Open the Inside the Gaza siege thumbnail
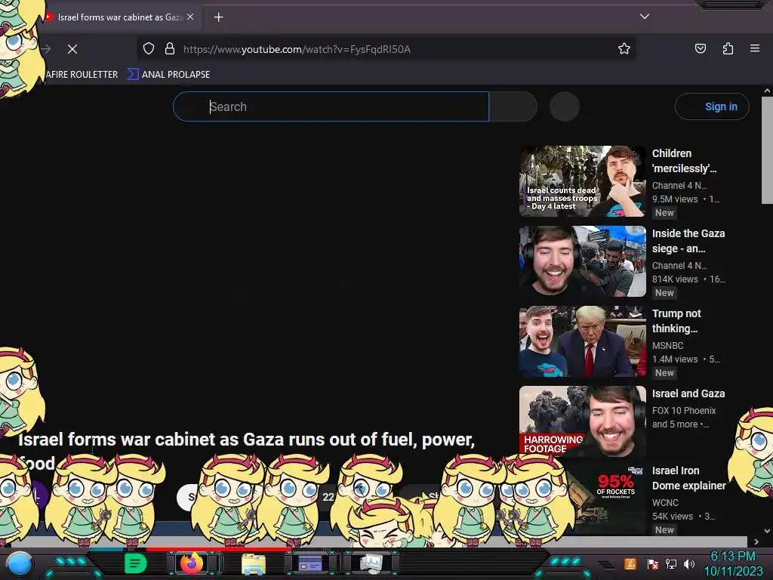 pos(582,261)
